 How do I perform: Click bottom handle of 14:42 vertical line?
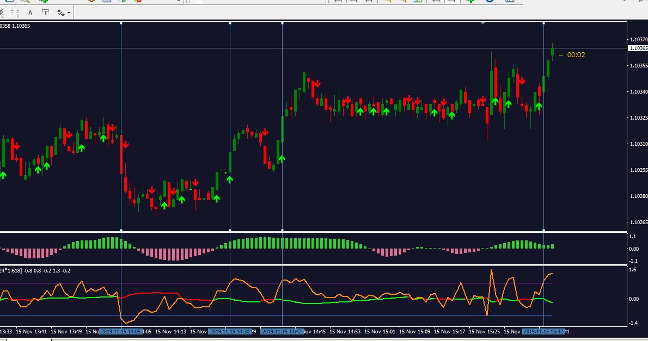click(282, 230)
